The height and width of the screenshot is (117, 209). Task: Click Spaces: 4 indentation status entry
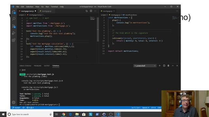[x=146, y=108]
